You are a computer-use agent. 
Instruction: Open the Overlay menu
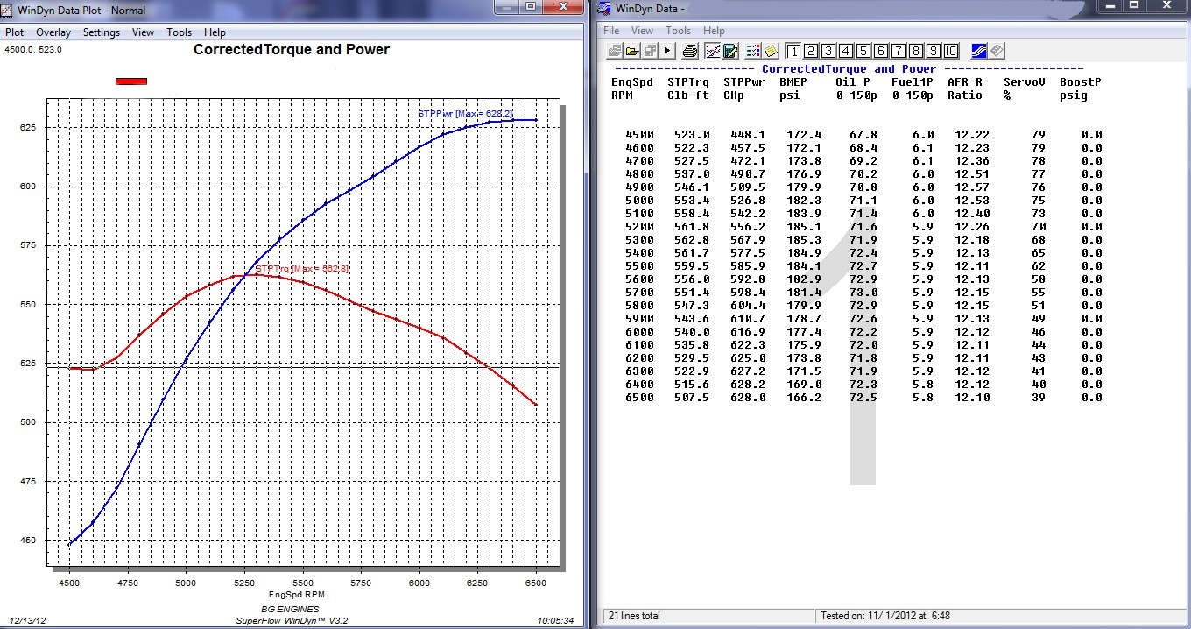point(53,32)
